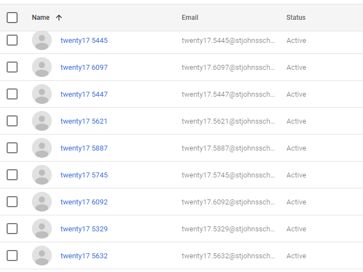Check the box for twenty17 5632

(12, 256)
